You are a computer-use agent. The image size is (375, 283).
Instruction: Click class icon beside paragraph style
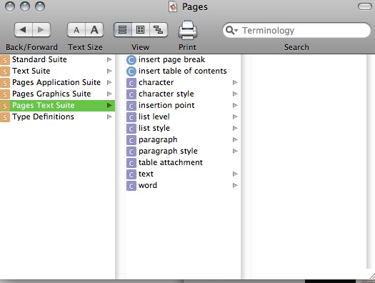[x=131, y=152]
